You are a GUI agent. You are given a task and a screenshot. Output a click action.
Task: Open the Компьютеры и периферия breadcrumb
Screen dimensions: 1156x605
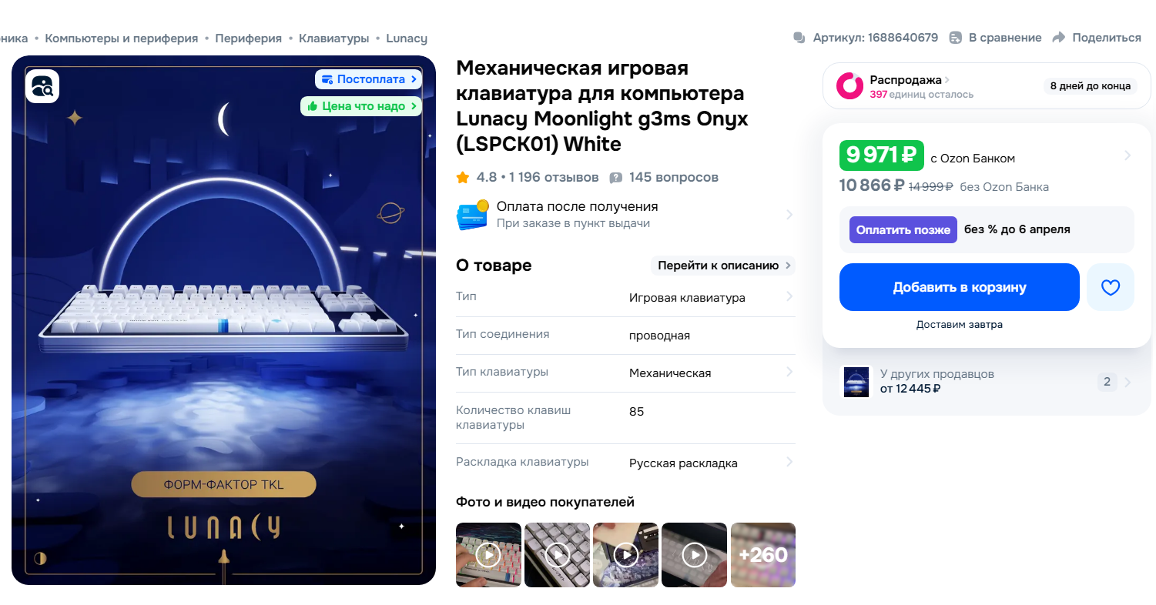pyautogui.click(x=122, y=38)
